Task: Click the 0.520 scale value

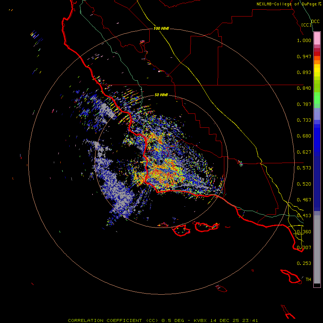Action: coord(304,184)
